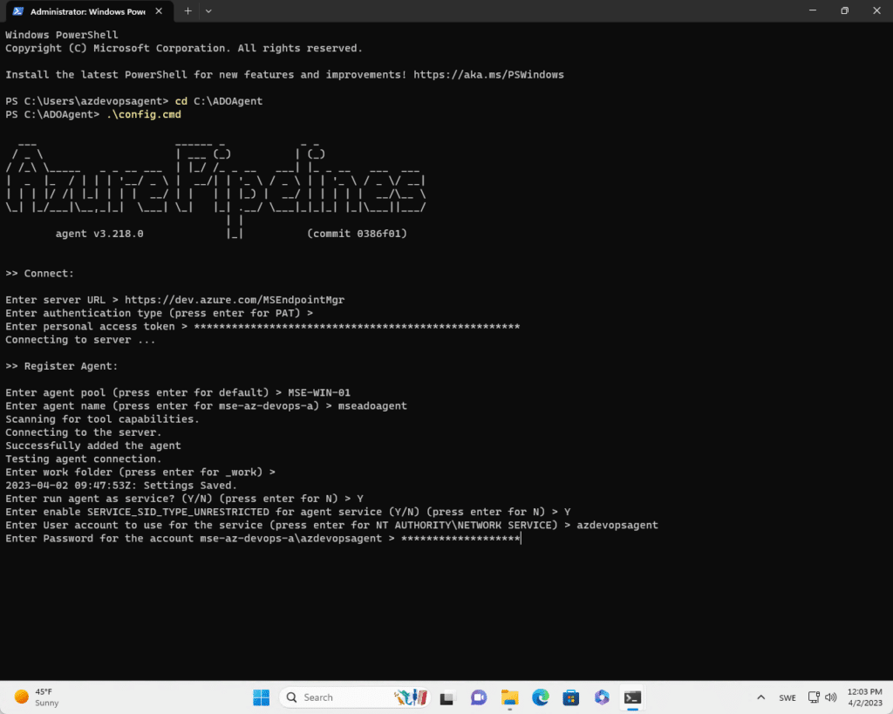The image size is (893, 714).
Task: Click the 'agent v3.218.0' version text
Action: (x=99, y=234)
